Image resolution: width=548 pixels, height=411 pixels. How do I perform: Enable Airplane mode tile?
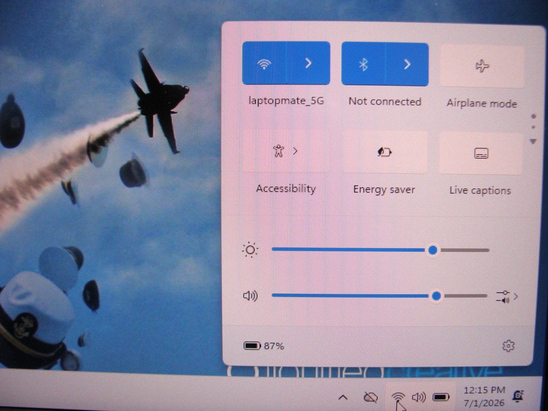coord(482,66)
